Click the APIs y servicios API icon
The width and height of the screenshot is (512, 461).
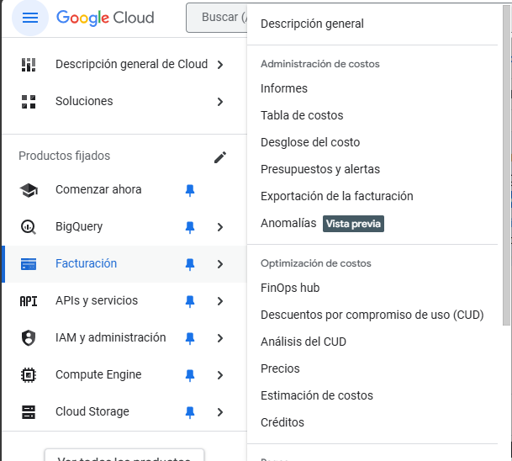29,301
